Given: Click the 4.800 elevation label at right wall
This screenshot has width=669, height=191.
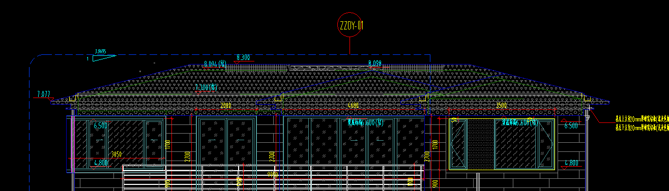Looking at the screenshot, I should tap(571, 163).
